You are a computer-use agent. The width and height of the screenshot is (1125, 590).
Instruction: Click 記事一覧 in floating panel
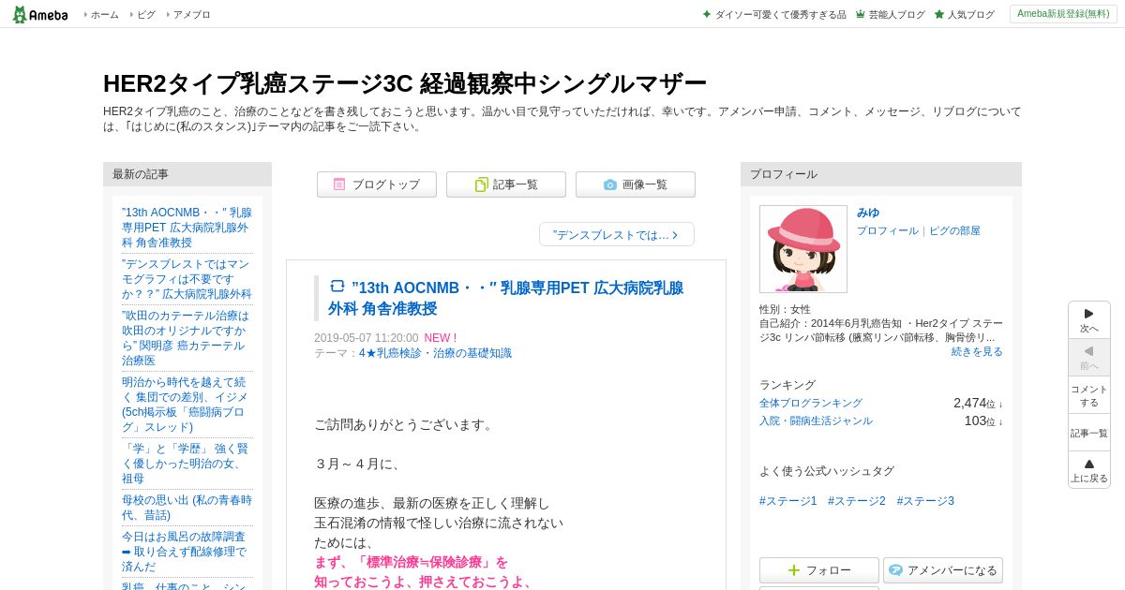coord(1089,433)
